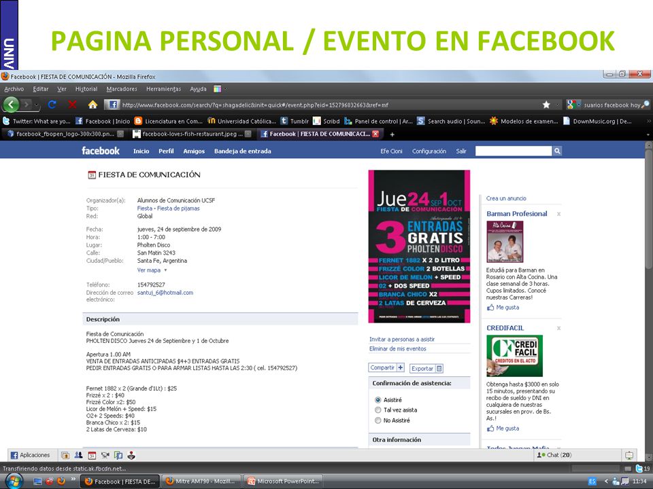
Task: Close the Barman Profesional ad with its X
Action: 558,214
